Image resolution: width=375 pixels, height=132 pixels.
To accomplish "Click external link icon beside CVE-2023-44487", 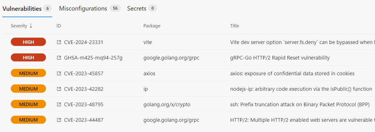I will (x=59, y=120).
